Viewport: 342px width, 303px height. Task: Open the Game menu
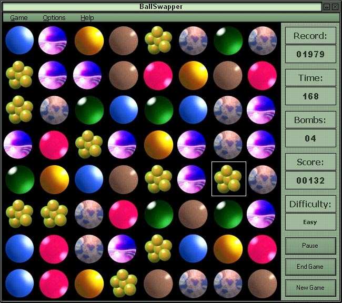(x=19, y=18)
